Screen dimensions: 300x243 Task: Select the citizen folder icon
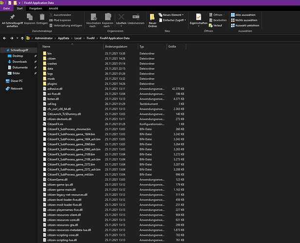click(45, 58)
